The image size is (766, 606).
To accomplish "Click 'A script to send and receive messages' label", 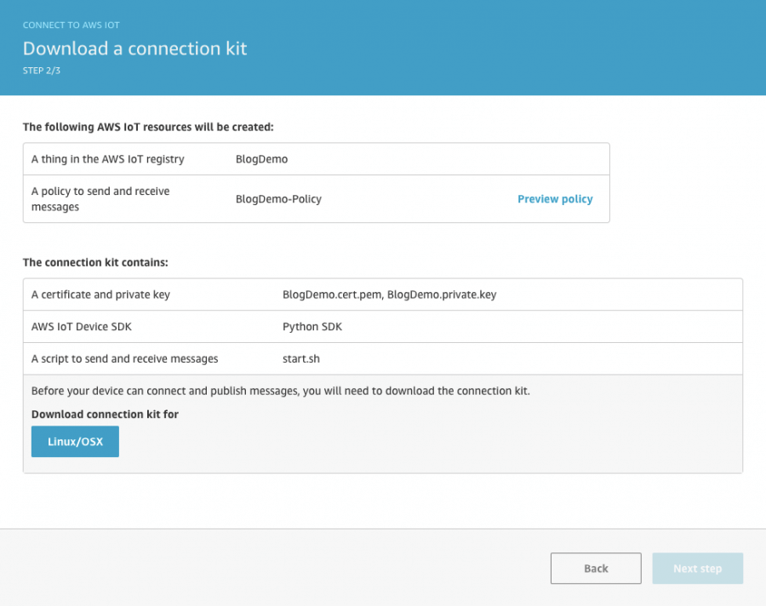I will (124, 358).
